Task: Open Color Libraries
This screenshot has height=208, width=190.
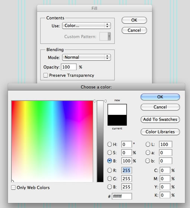Action: pos(160,132)
